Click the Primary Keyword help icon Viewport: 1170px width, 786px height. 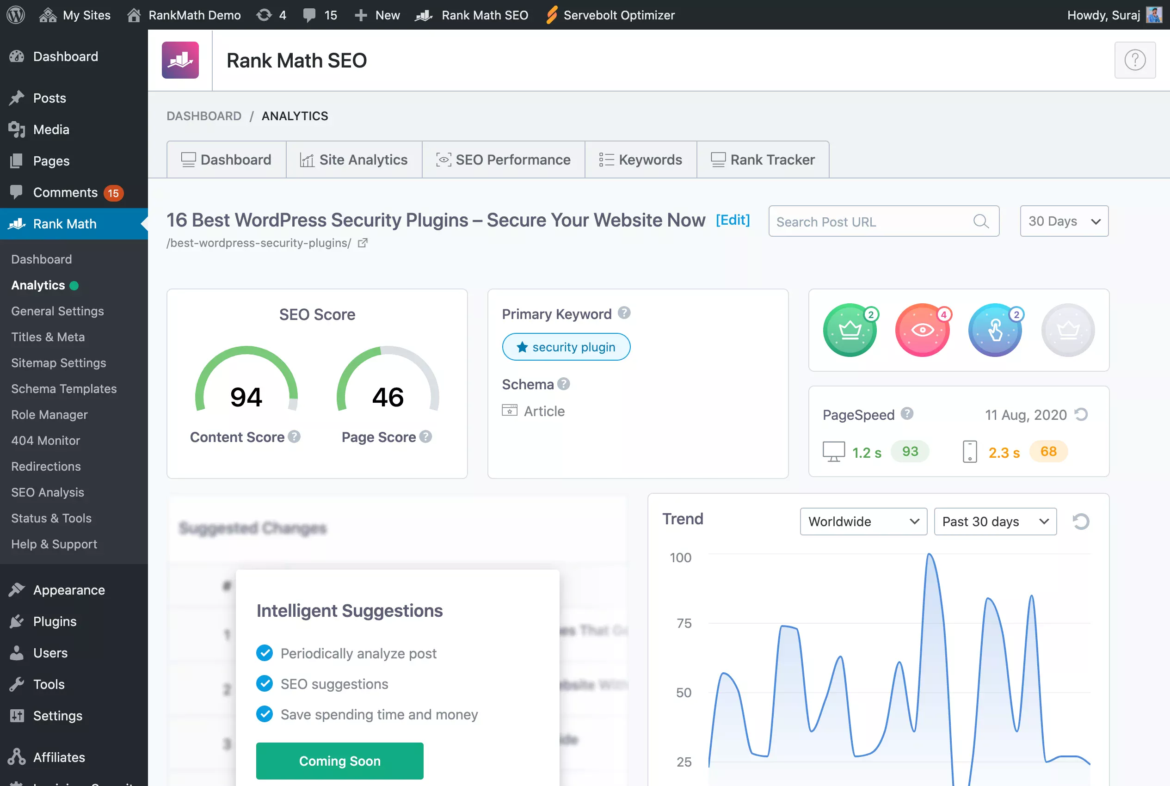[x=624, y=313]
